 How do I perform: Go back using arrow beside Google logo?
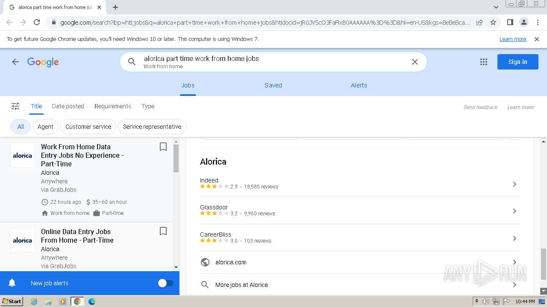point(15,62)
